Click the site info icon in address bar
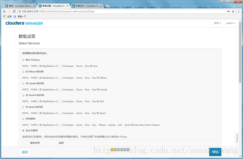Viewport: 243px width, 159px height. (x=20, y=11)
